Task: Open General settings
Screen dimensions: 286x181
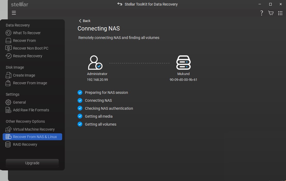Action: [x=19, y=102]
